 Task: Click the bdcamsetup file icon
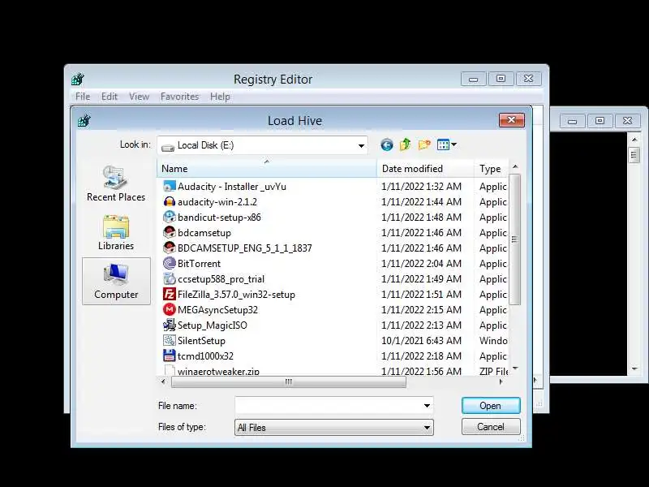pos(170,233)
